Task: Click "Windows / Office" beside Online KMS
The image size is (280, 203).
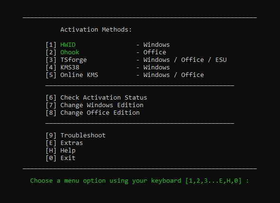Action: pyautogui.click(x=174, y=75)
